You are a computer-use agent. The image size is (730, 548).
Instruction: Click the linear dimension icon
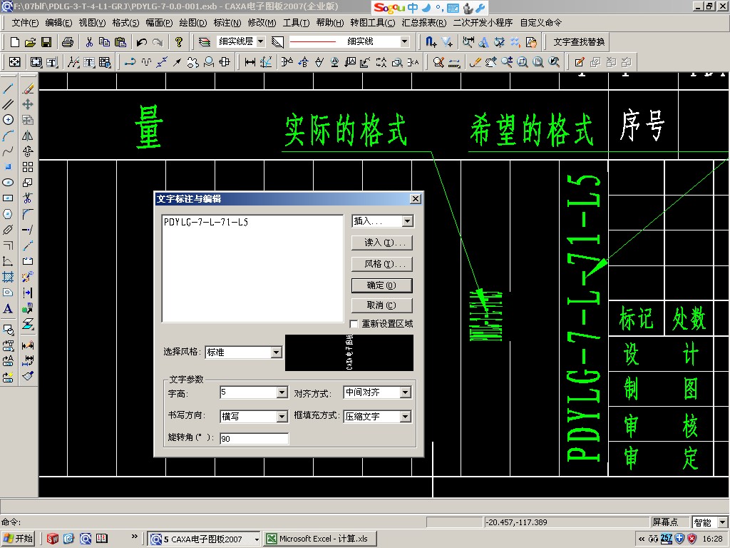250,62
